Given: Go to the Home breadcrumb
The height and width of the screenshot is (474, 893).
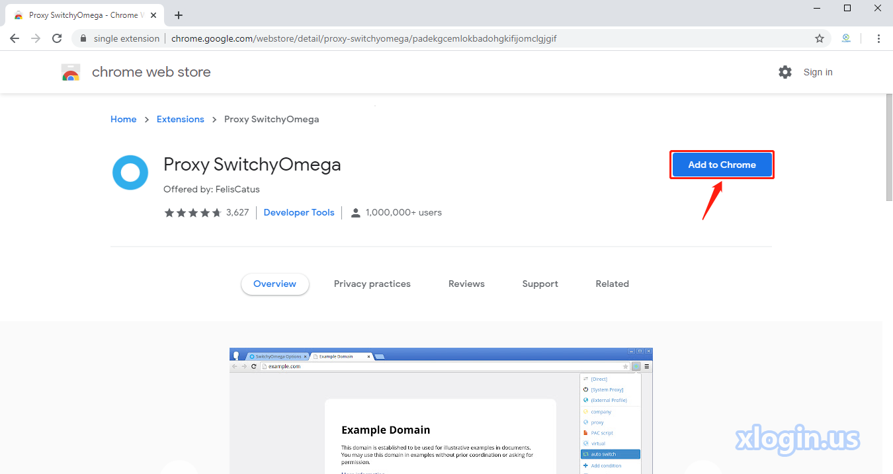Looking at the screenshot, I should [124, 119].
